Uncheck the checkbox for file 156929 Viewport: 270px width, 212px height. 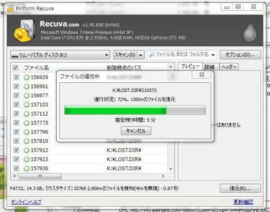click(x=16, y=77)
